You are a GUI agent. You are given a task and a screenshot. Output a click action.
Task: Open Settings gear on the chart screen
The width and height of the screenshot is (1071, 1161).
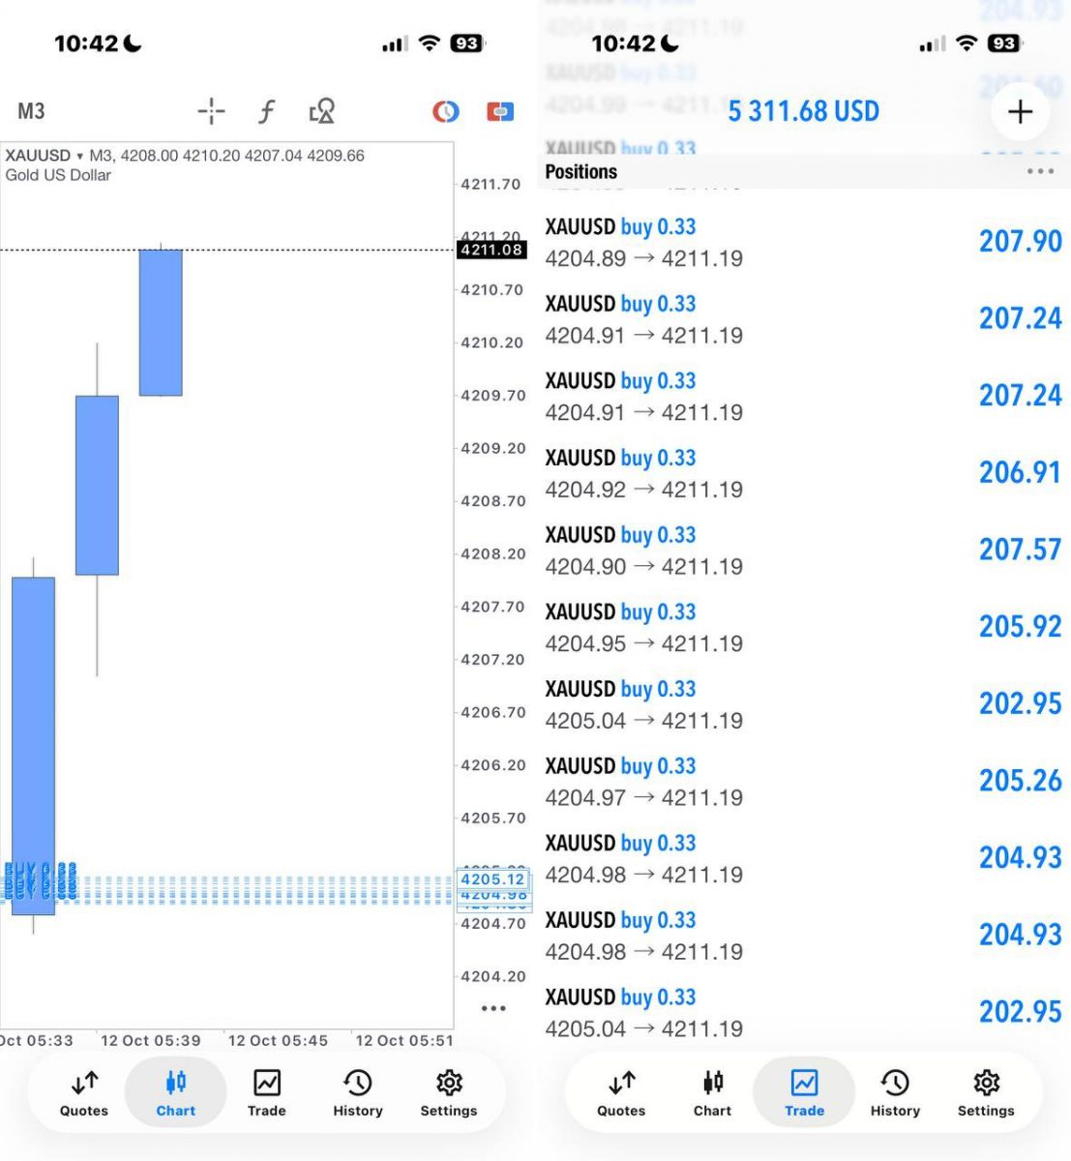(x=449, y=1094)
